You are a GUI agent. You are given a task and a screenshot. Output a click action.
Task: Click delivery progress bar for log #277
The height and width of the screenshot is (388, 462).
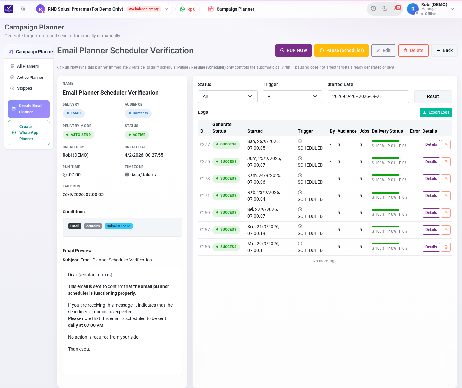pyautogui.click(x=386, y=141)
